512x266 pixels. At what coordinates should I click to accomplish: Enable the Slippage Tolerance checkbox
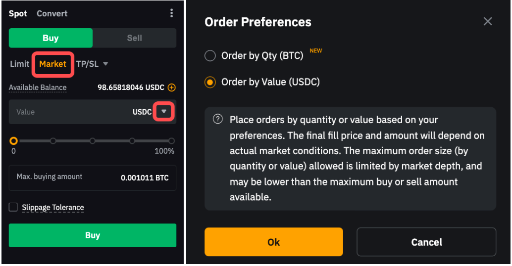click(x=13, y=207)
